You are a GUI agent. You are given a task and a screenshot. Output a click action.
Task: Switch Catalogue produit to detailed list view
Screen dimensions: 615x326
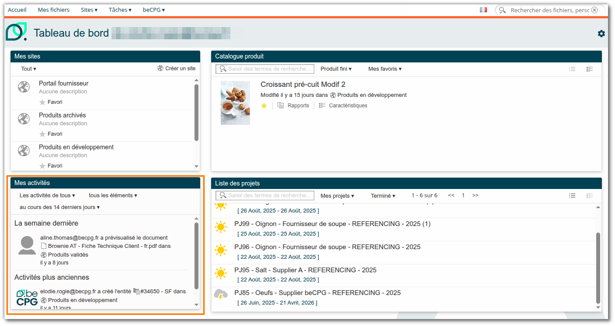click(x=590, y=69)
